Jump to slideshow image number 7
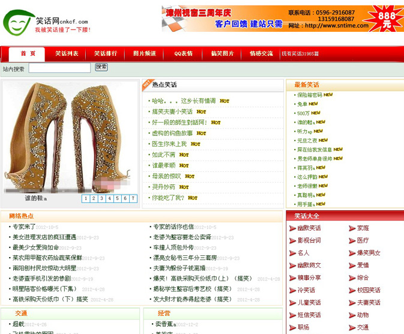Screen dimensions: 404x334 [x=133, y=198]
